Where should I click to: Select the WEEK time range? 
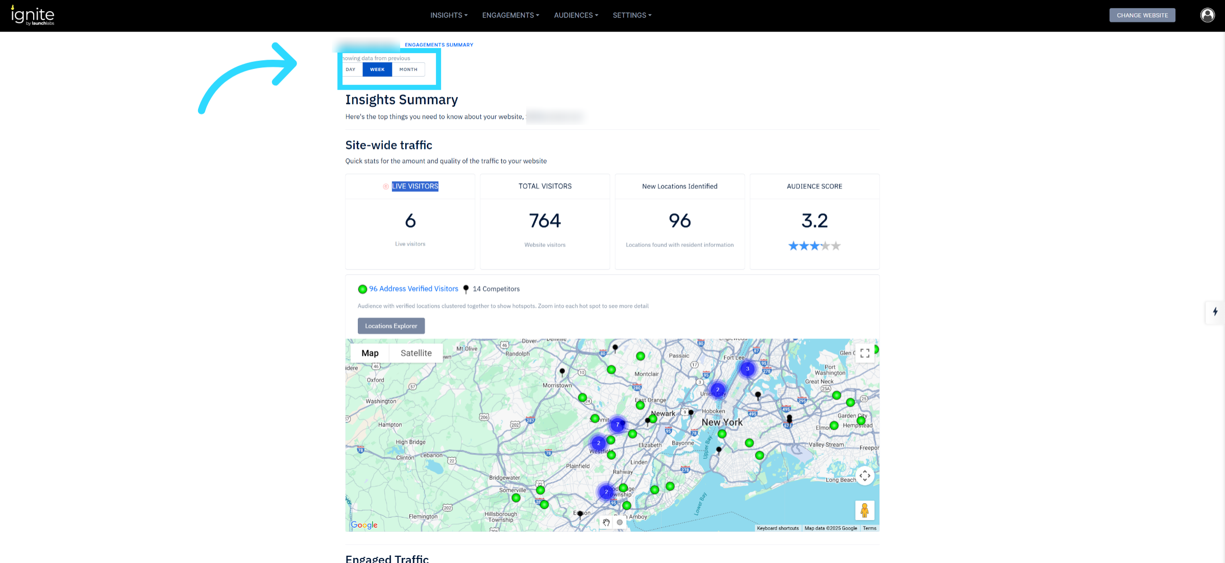click(377, 69)
